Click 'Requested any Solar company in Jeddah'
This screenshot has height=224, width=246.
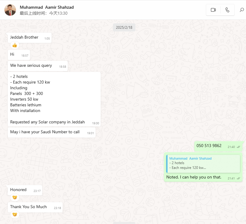pos(47,122)
